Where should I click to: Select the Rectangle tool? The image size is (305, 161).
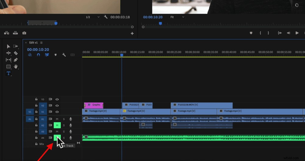8,67
